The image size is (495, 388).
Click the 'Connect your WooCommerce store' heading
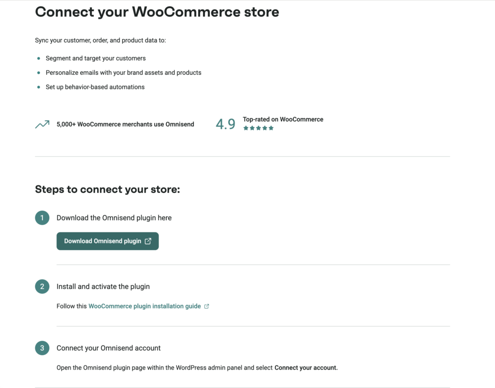tap(157, 12)
